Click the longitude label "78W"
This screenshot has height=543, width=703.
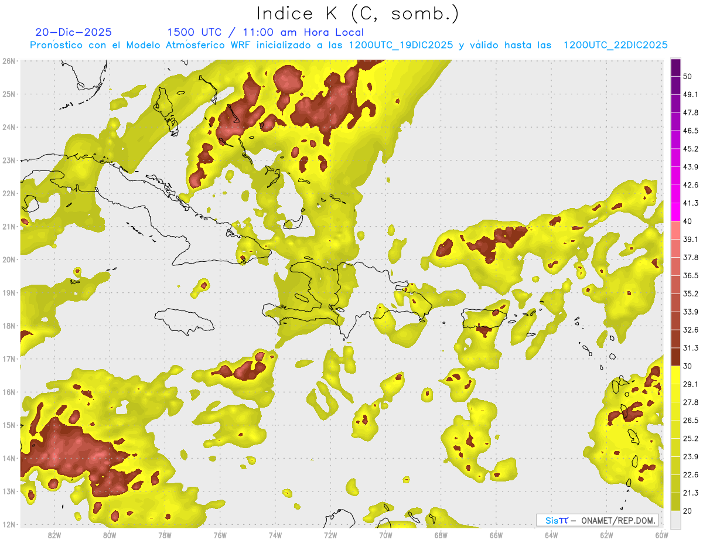tap(165, 535)
